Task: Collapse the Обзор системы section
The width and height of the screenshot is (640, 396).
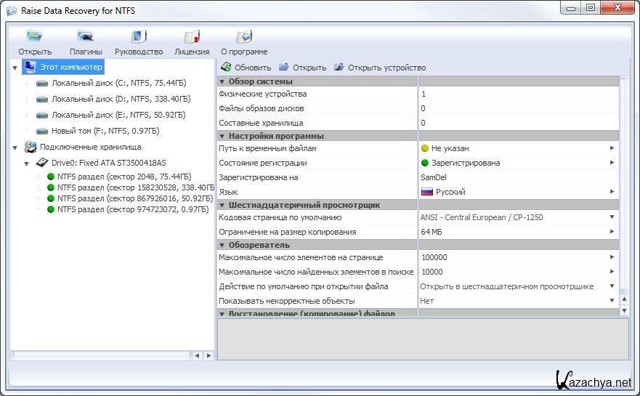Action: click(223, 81)
